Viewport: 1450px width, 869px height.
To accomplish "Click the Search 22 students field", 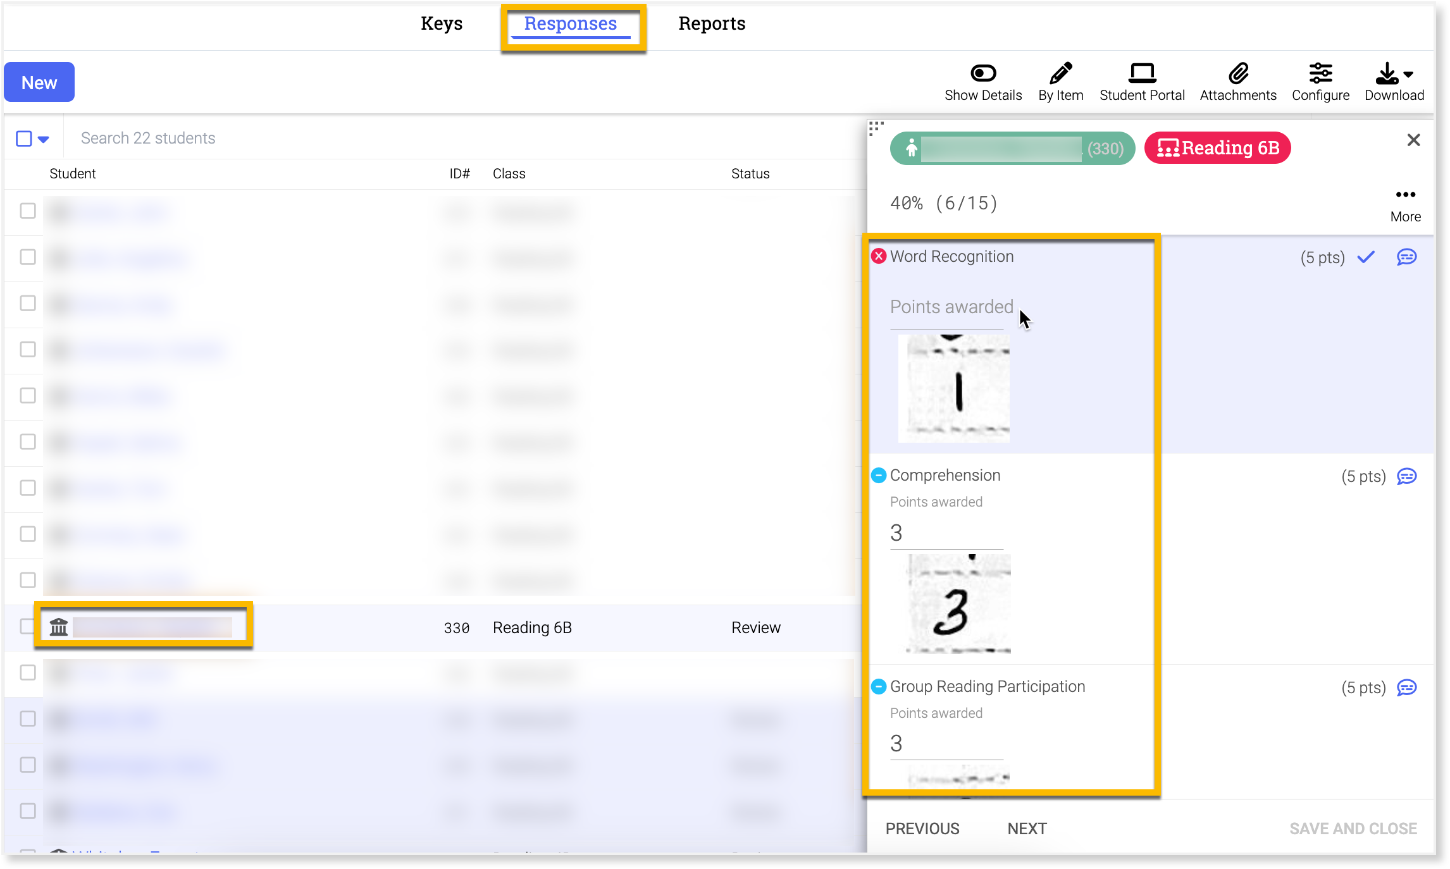I will 148,138.
